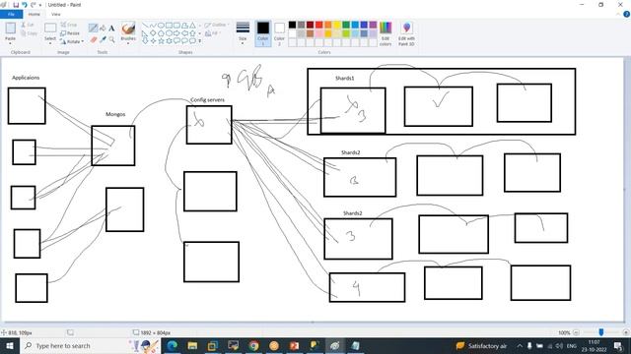Adjust the zoom slider thumb
631x354 pixels.
(600, 332)
